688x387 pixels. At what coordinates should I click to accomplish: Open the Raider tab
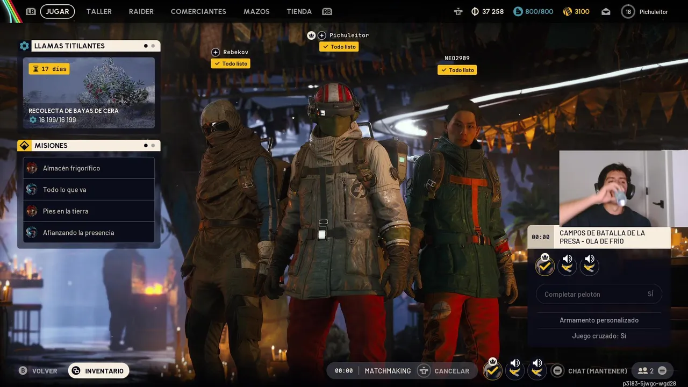(x=141, y=11)
